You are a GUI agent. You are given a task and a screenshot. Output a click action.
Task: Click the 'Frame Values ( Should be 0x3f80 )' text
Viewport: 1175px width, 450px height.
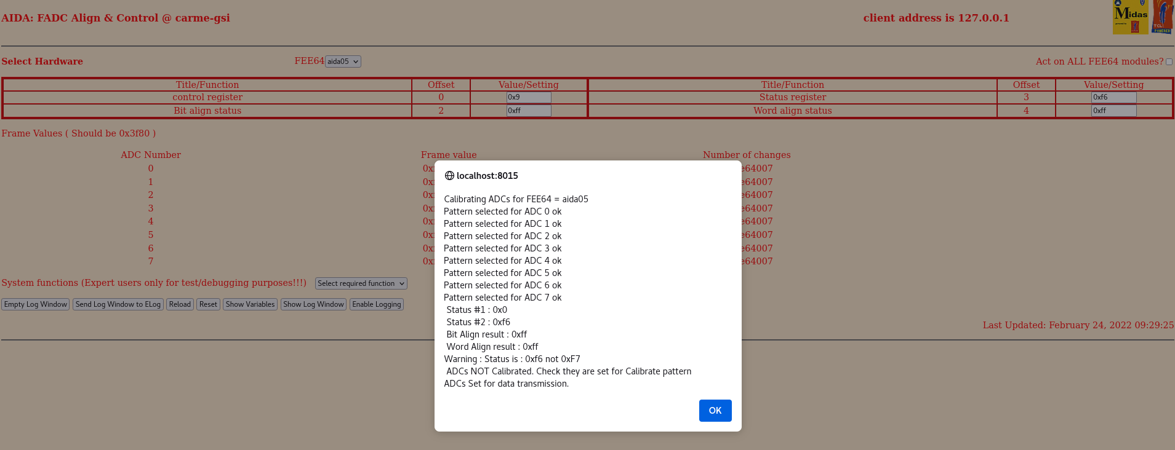[79, 133]
